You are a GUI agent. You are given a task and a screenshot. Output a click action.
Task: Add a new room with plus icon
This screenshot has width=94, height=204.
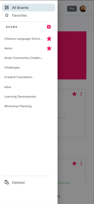click(x=49, y=27)
